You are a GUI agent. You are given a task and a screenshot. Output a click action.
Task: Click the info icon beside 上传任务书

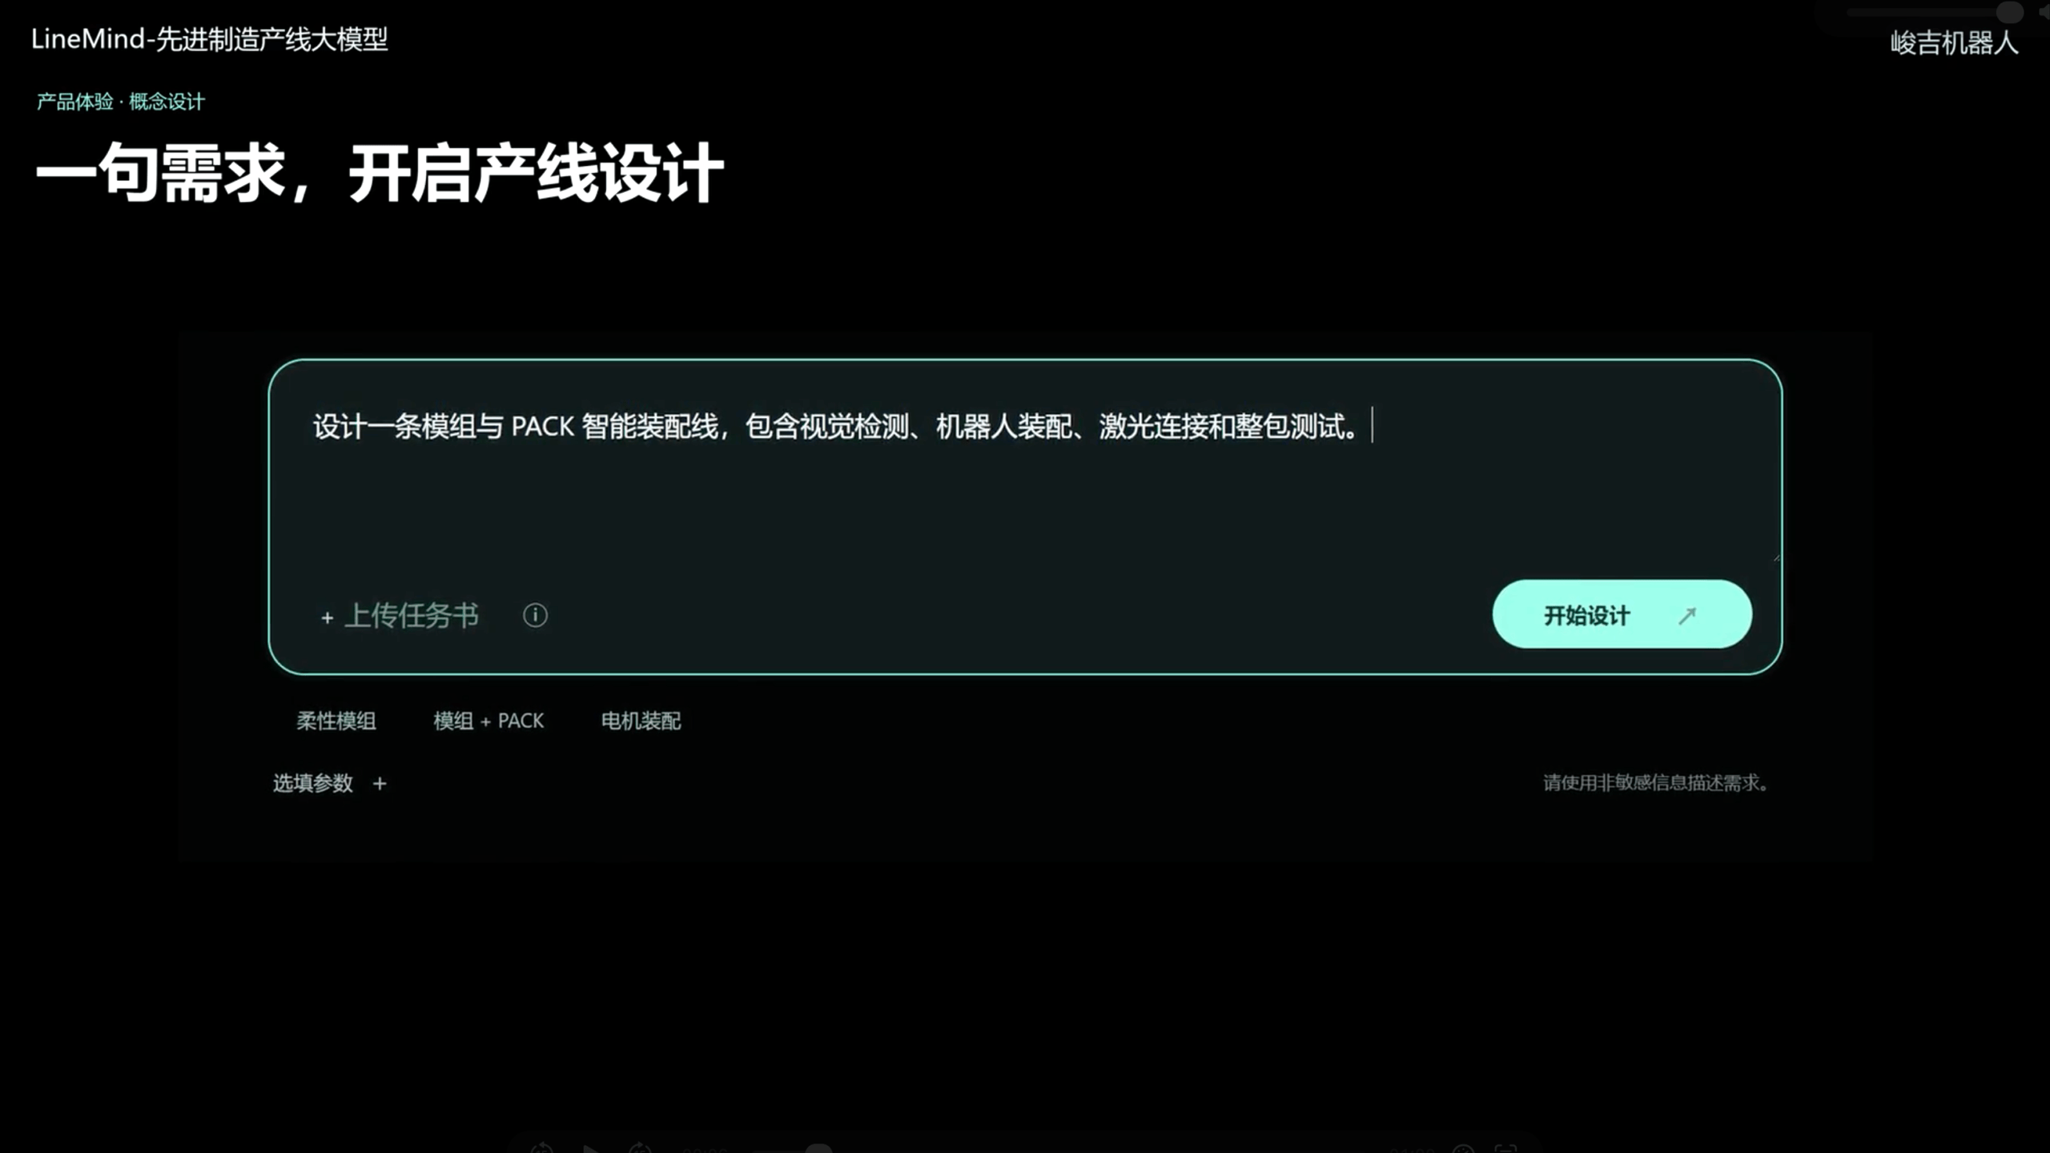[x=535, y=615]
